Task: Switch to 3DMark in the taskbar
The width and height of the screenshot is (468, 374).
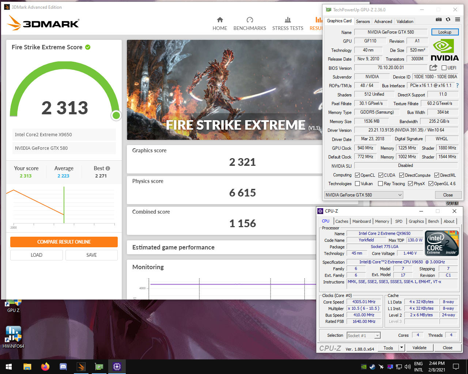Action: coord(81,367)
